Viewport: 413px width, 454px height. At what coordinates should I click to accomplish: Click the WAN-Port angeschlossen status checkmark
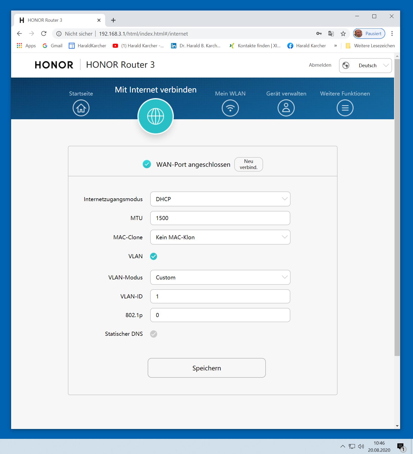(147, 164)
